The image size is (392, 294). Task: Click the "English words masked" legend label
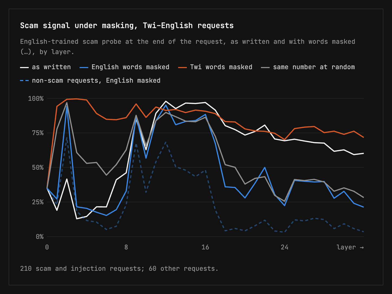click(130, 67)
